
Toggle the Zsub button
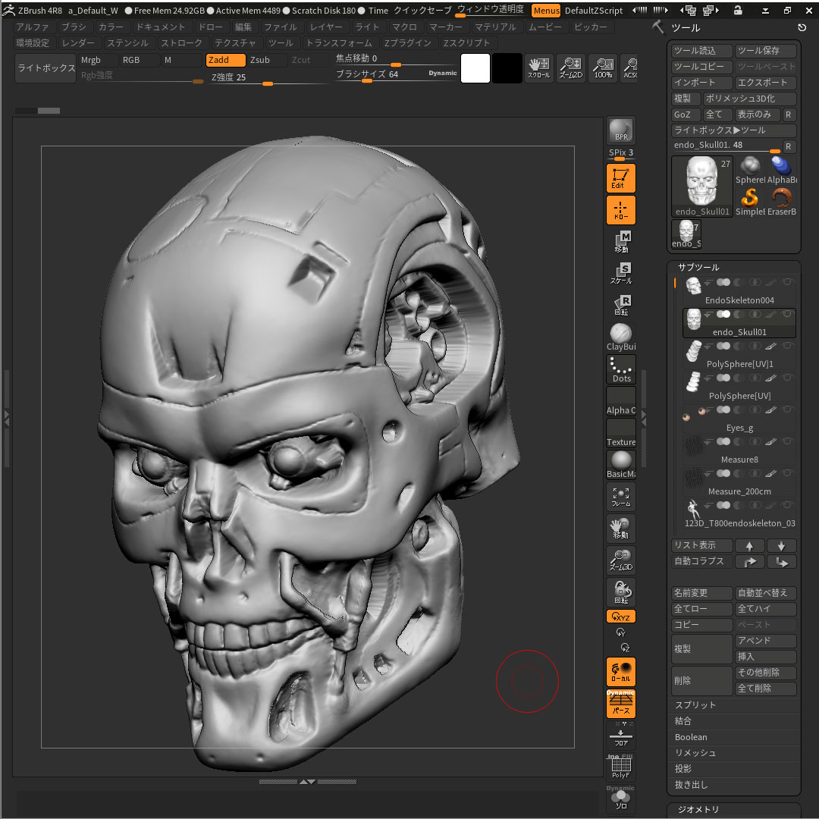click(x=267, y=60)
